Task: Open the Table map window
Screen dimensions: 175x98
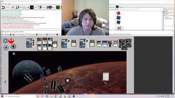Action: click(x=33, y=7)
